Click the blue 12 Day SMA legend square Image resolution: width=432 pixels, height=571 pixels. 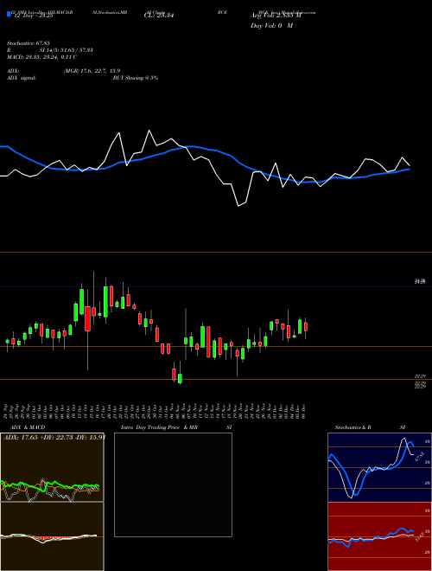coord(10,15)
